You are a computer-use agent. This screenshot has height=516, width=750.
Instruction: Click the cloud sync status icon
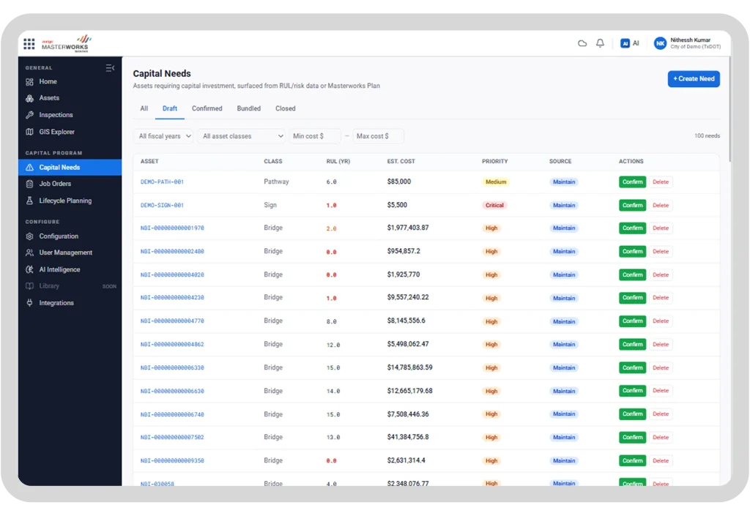click(x=582, y=43)
